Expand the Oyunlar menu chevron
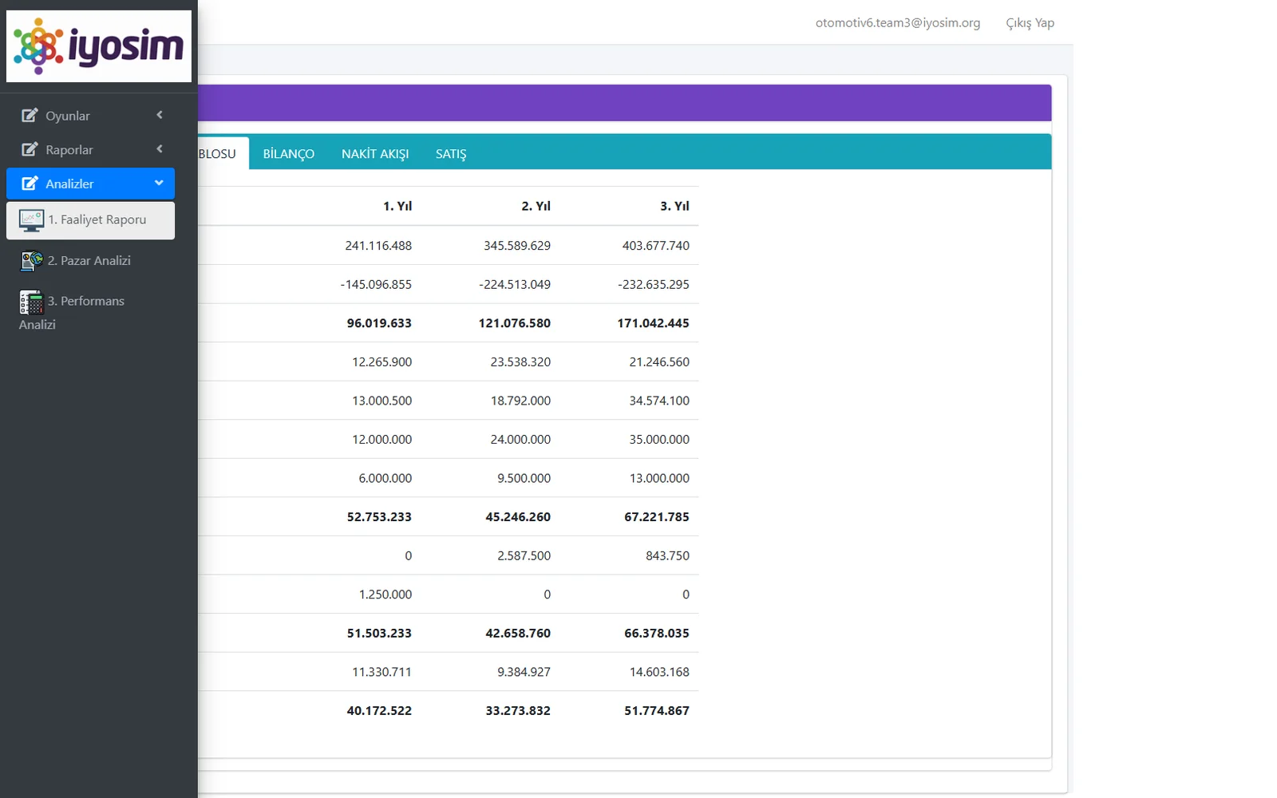 [160, 115]
